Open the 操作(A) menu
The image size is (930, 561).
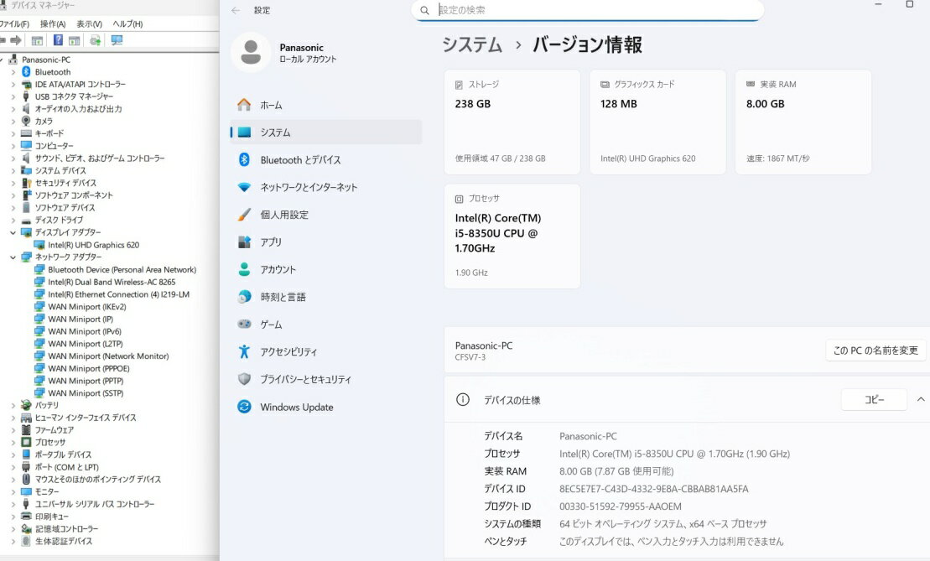[x=53, y=24]
